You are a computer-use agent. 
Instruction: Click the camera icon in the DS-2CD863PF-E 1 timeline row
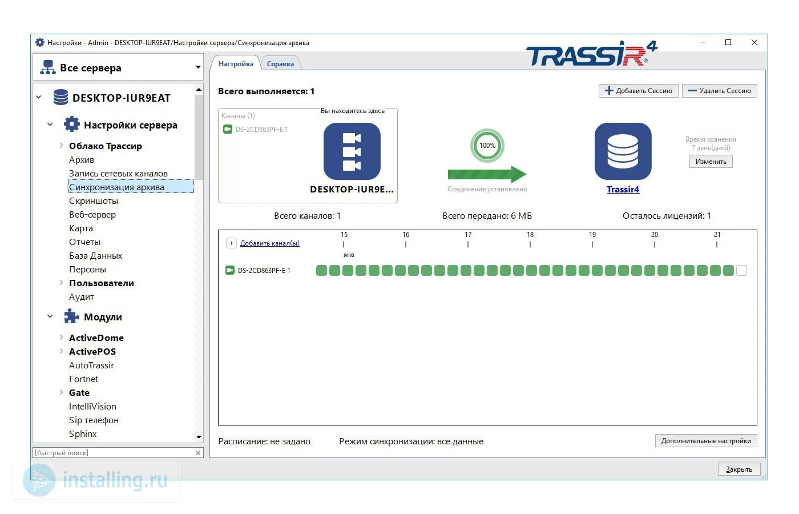point(230,270)
